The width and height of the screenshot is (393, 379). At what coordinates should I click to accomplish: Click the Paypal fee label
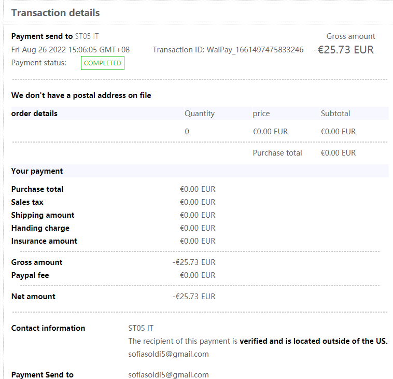click(x=30, y=275)
